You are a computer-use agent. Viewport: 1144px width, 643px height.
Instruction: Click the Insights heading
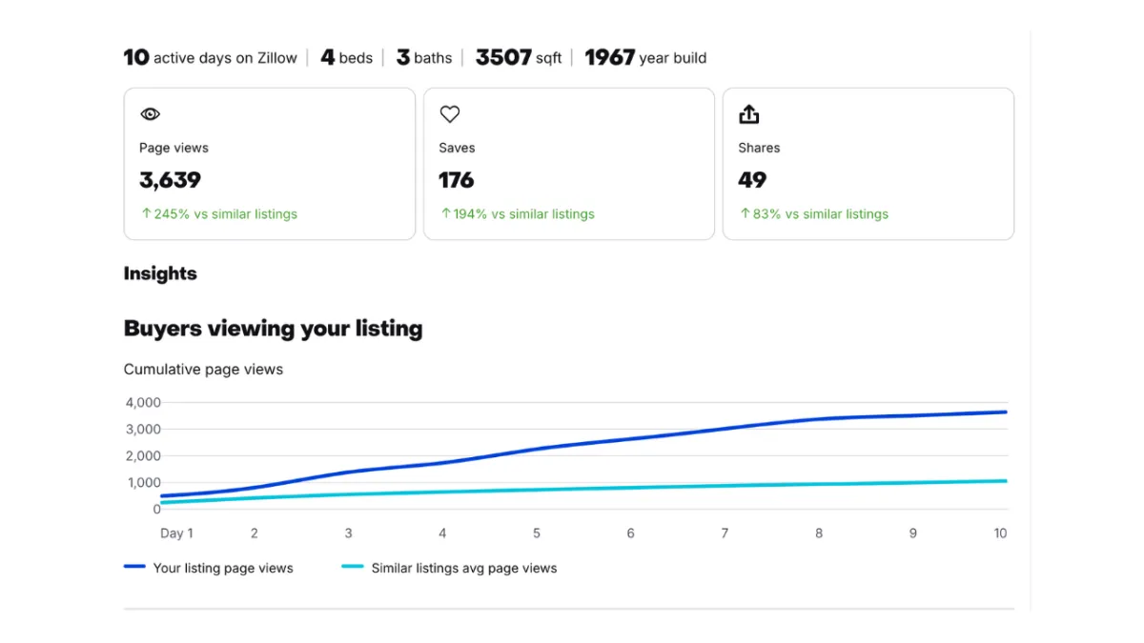point(160,273)
